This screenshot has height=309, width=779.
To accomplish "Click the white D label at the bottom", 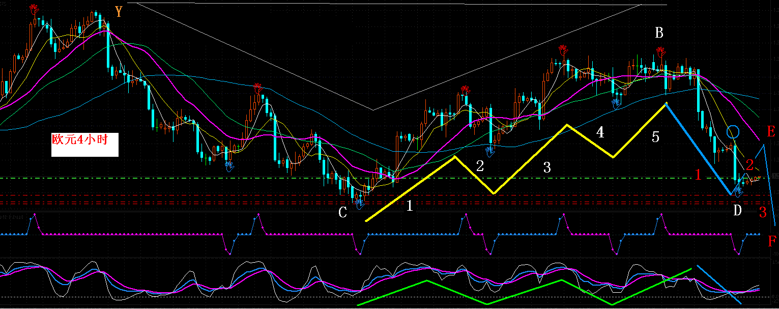I will click(x=737, y=210).
